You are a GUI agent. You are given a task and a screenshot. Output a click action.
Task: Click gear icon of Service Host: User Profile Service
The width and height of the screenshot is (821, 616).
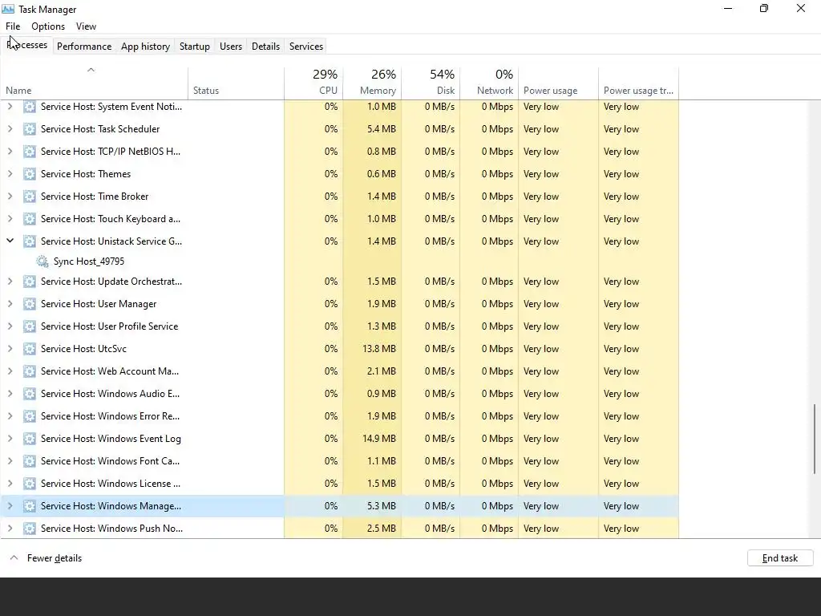click(x=30, y=326)
